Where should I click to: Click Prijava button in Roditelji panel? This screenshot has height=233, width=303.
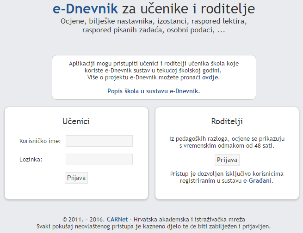(227, 160)
